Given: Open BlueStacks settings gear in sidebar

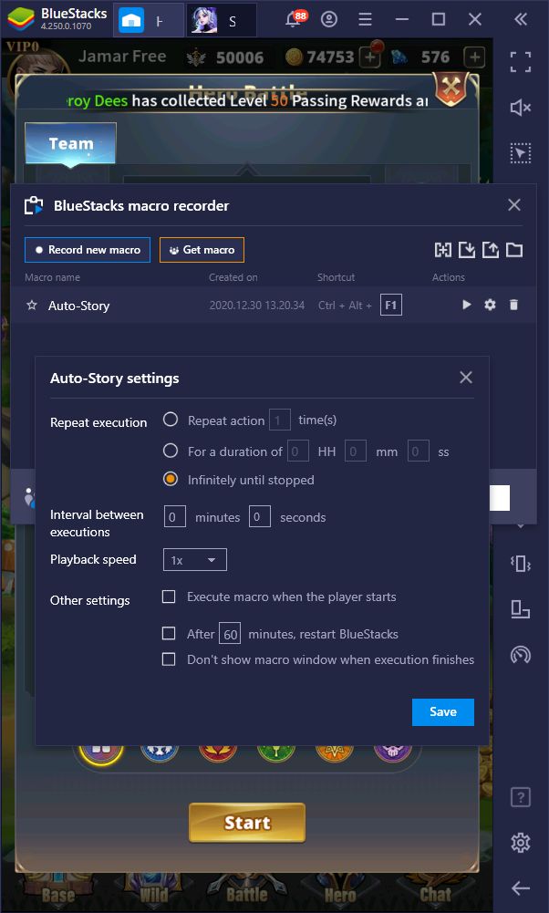Looking at the screenshot, I should tap(521, 842).
